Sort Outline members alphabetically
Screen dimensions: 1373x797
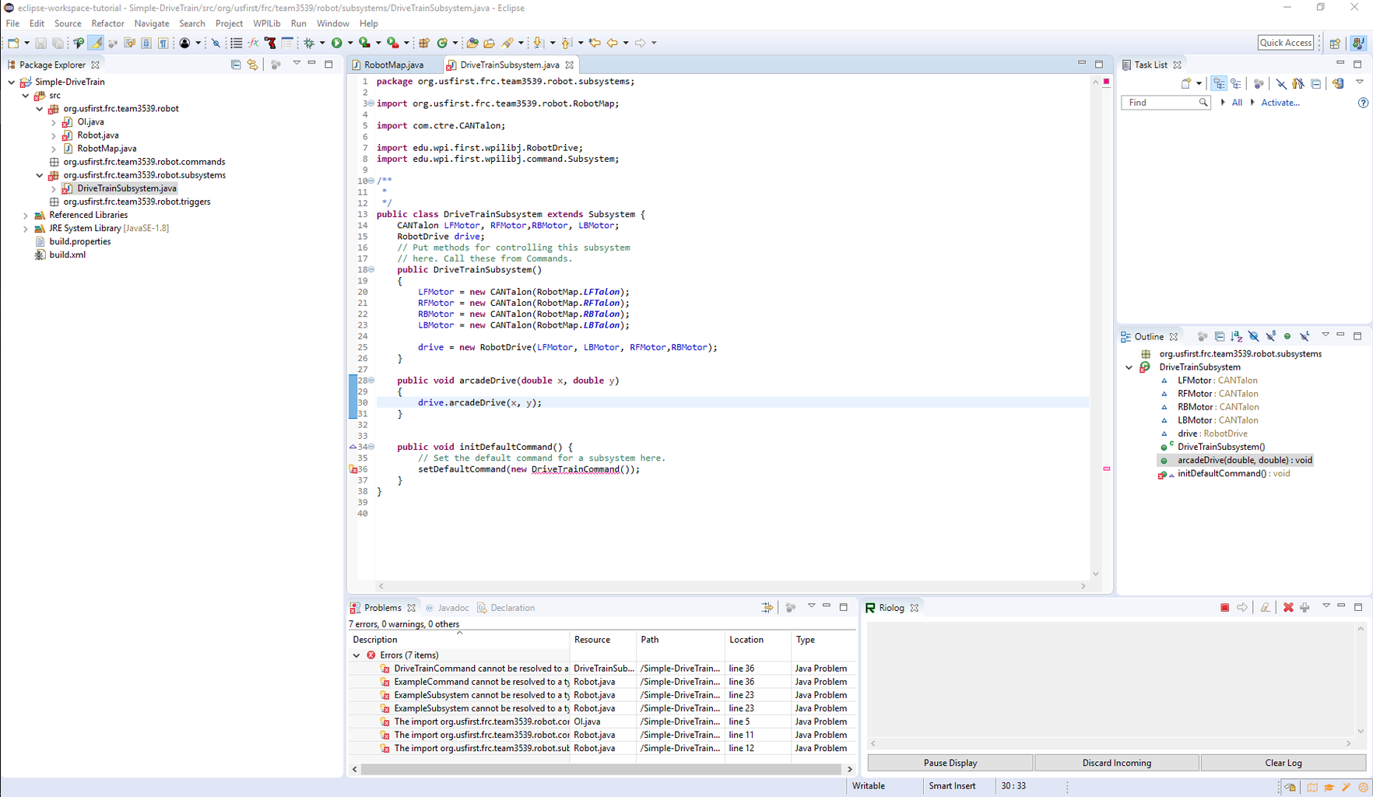pyautogui.click(x=1238, y=335)
